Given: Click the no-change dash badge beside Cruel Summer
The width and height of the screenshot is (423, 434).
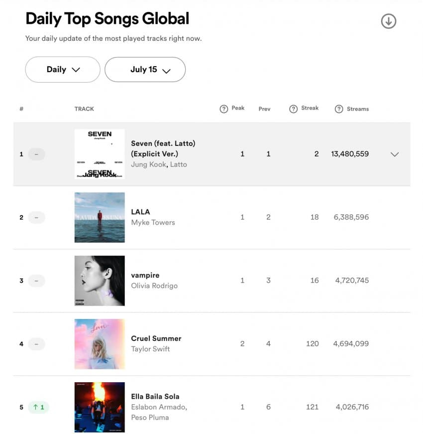Looking at the screenshot, I should pos(36,344).
